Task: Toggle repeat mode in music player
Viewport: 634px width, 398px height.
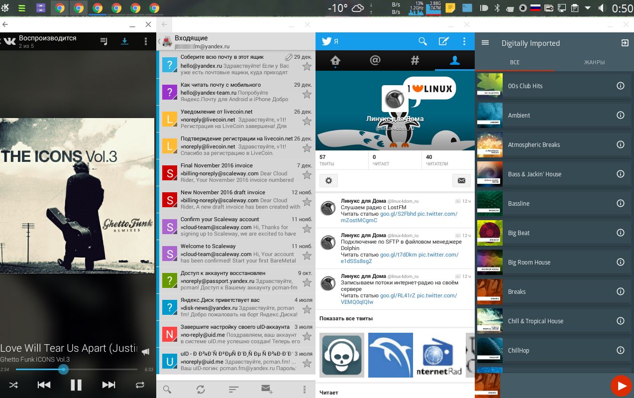Action: 140,385
